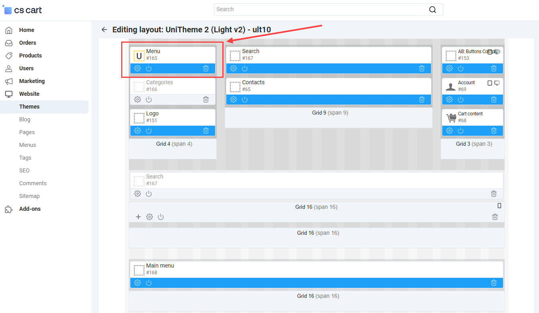
Task: Toggle power for Categories block #166
Action: click(x=149, y=99)
